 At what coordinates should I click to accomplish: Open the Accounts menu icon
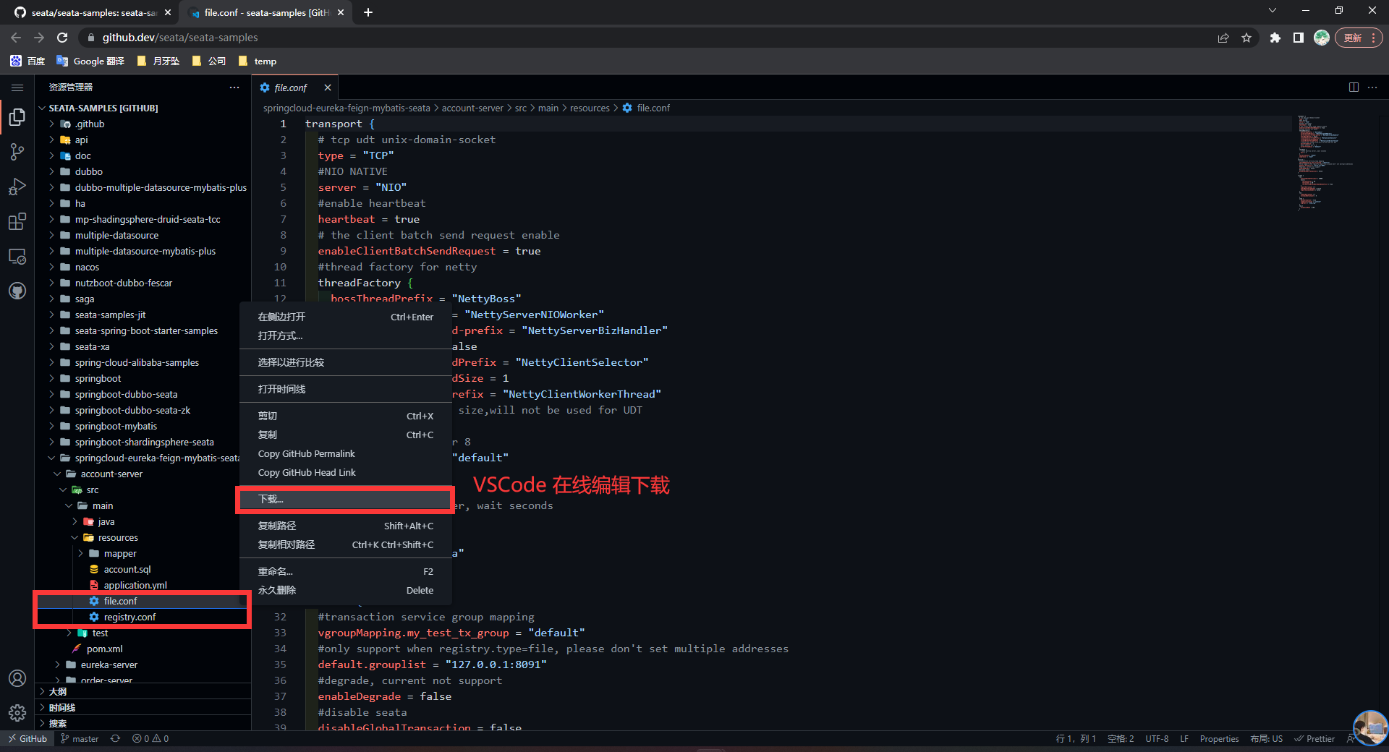tap(17, 678)
